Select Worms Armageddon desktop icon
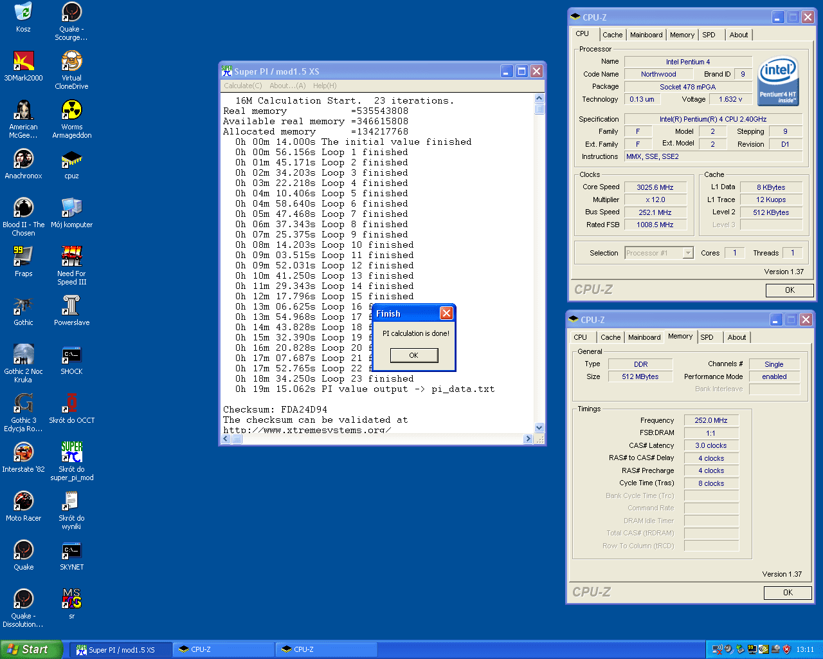This screenshot has height=659, width=823. [x=71, y=119]
